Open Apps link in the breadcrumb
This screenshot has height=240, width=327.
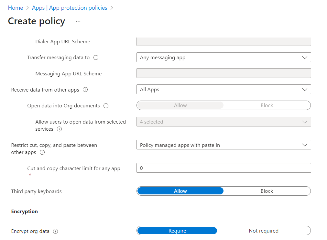click(x=38, y=8)
